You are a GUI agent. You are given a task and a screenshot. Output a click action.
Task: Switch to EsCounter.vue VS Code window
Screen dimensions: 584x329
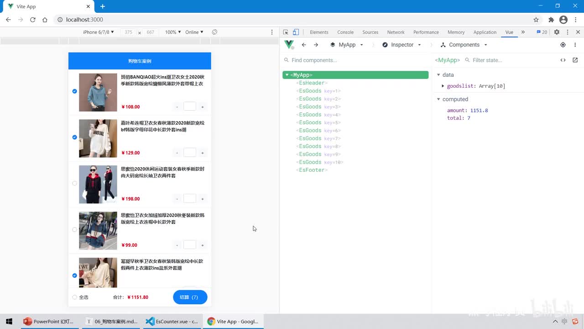pyautogui.click(x=172, y=321)
